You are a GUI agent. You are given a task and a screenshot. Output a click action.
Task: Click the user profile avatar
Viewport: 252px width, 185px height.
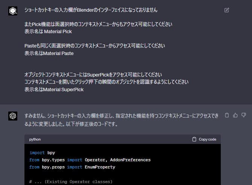pos(13,11)
